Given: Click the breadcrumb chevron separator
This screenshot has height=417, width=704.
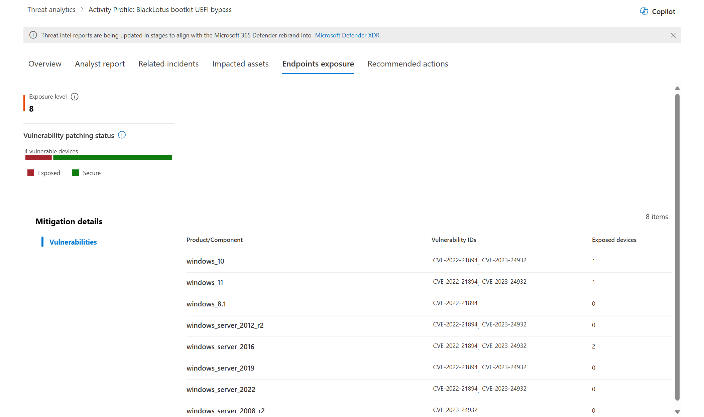Looking at the screenshot, I should (x=82, y=10).
